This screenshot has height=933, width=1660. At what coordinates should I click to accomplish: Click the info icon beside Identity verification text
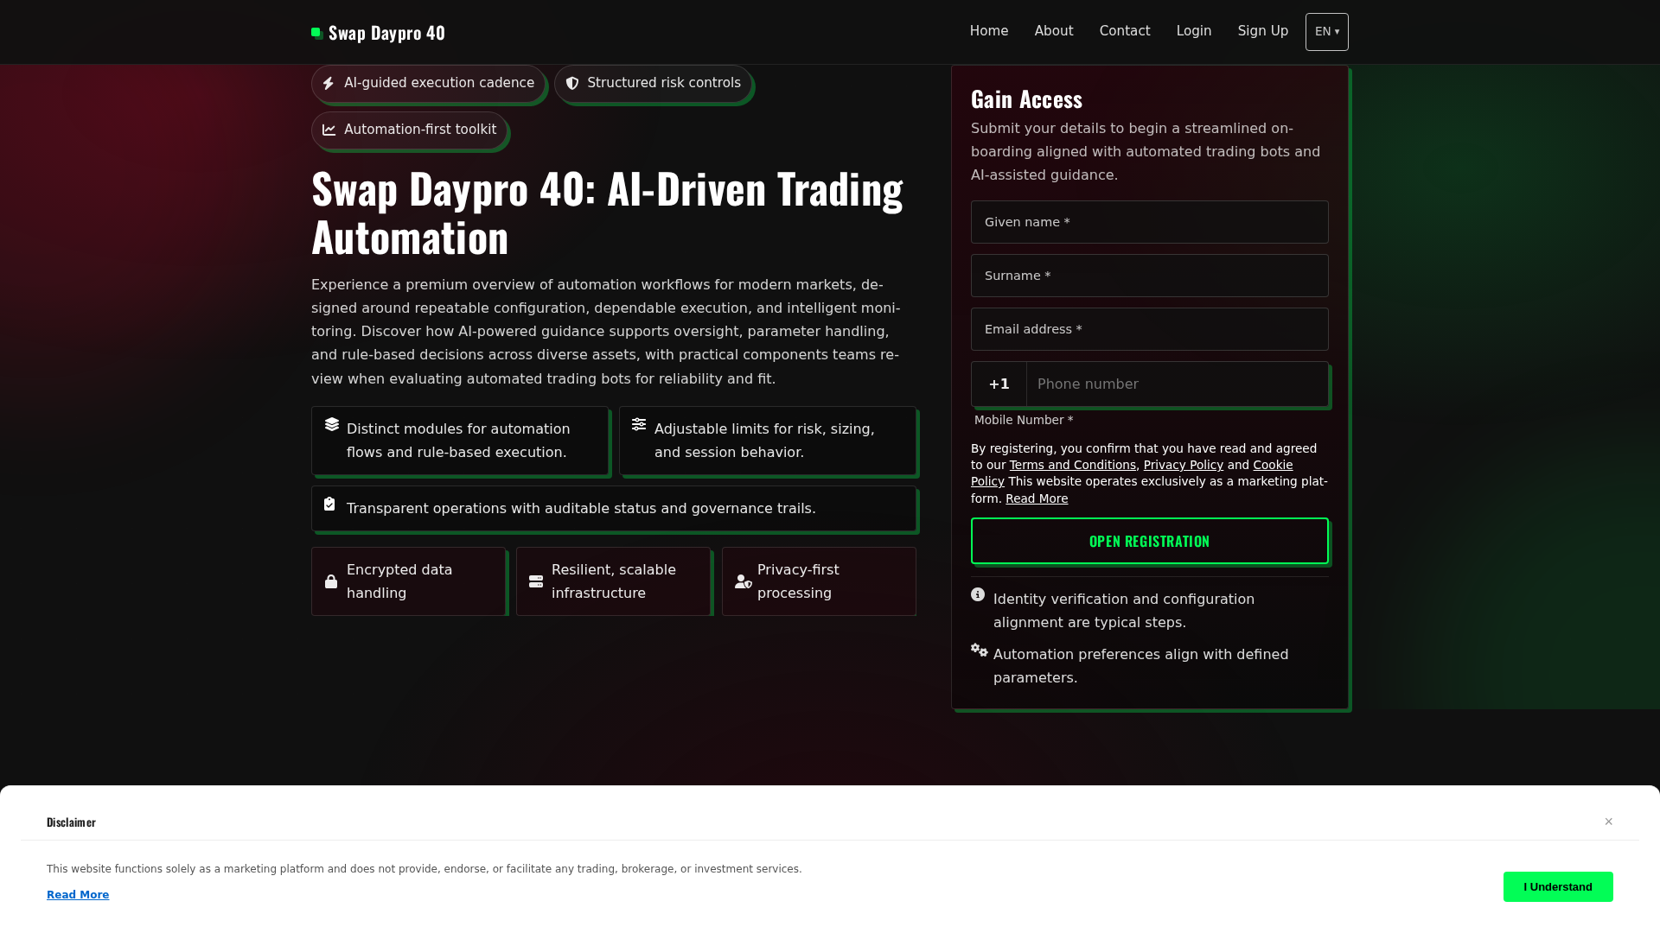point(978,594)
